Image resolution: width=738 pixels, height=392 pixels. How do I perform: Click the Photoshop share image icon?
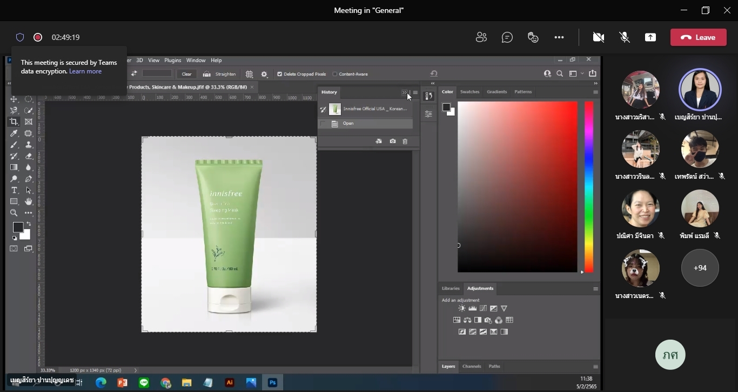(593, 74)
